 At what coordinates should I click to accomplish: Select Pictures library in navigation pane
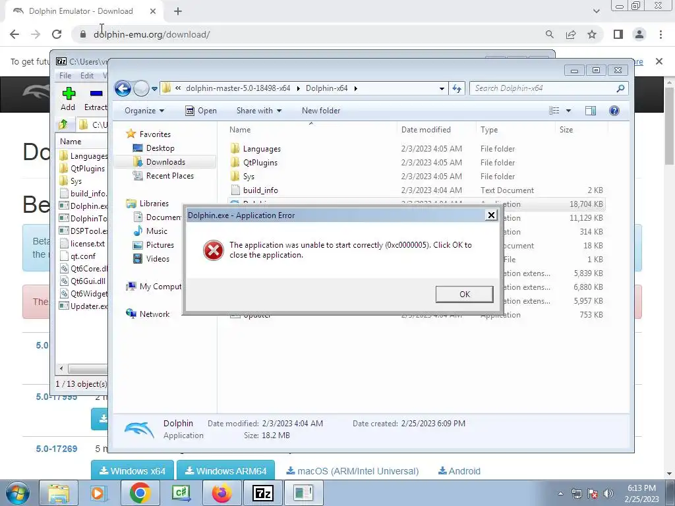coord(160,245)
